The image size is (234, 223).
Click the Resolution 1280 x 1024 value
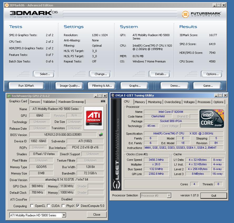click(100, 35)
